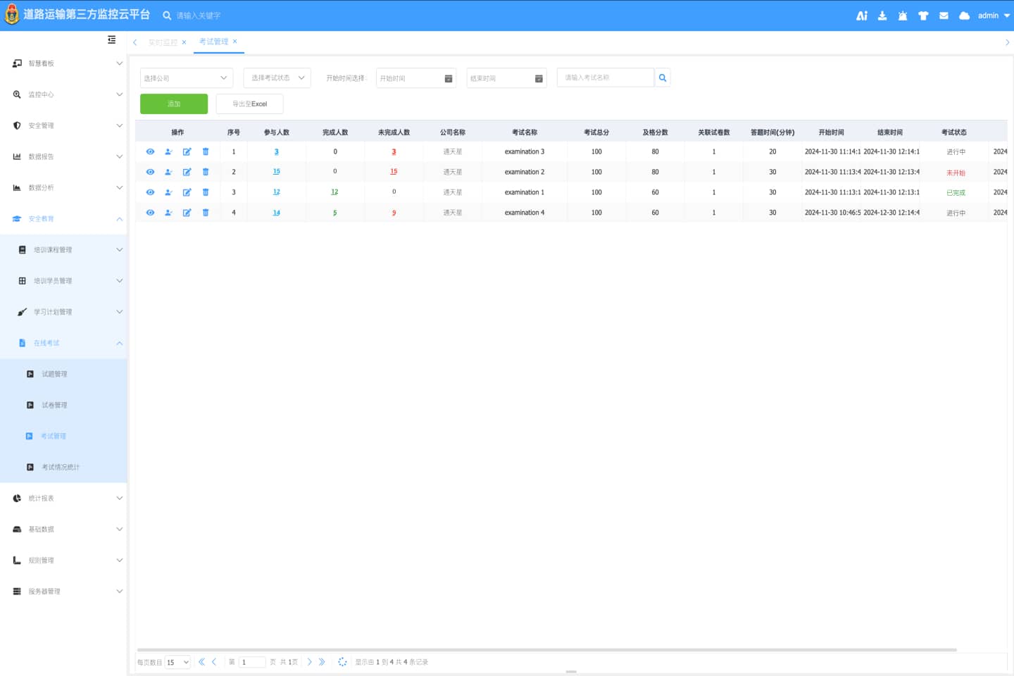Close the 考试管理 tab

(x=234, y=42)
